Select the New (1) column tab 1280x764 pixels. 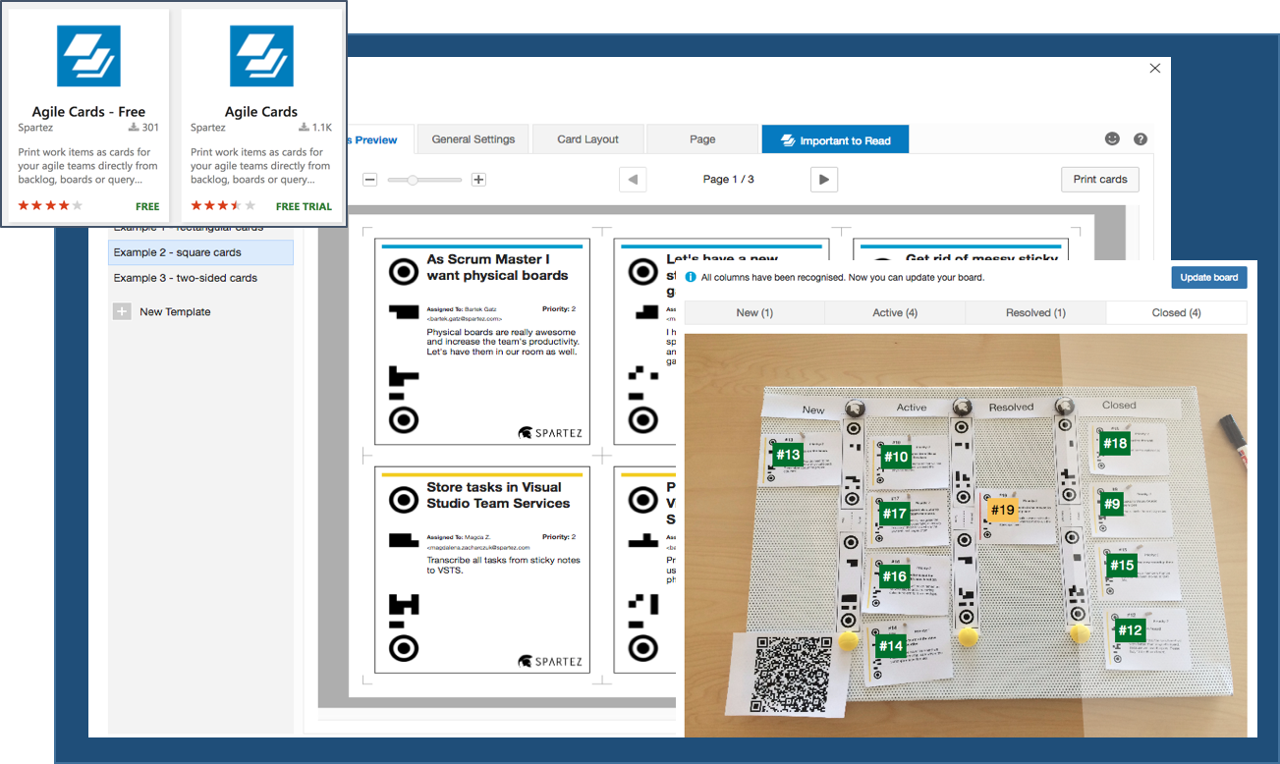(x=754, y=312)
